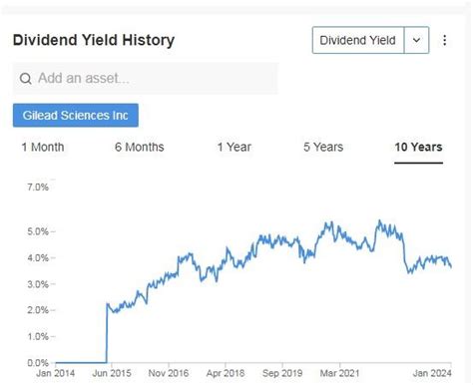
Task: Click the Nov 2016 axis label
Action: coord(169,373)
